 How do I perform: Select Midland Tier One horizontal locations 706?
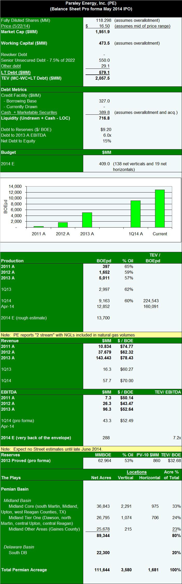point(155,518)
